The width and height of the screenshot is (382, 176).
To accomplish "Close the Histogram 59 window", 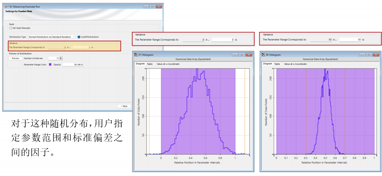I will (376, 55).
